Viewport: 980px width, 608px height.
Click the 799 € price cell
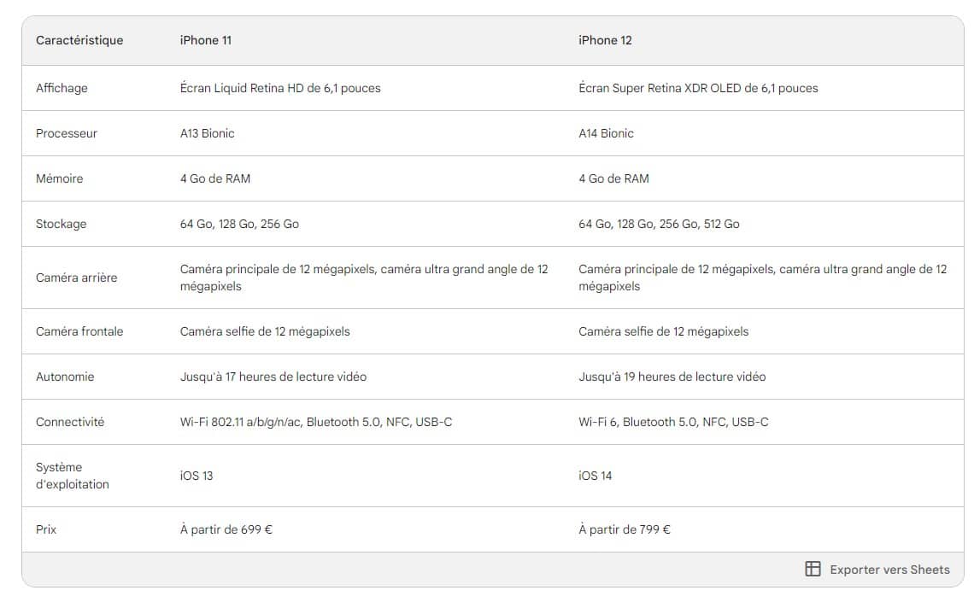(625, 529)
